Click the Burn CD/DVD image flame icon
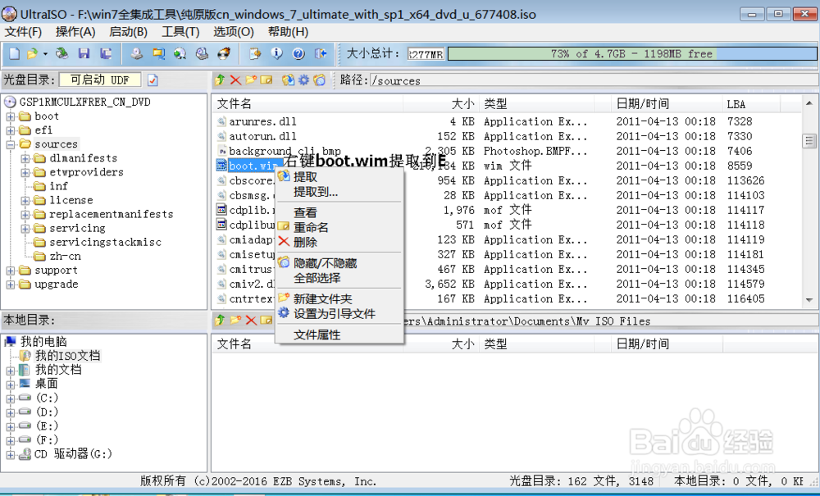Viewport: 820px width, 496px height. click(224, 53)
